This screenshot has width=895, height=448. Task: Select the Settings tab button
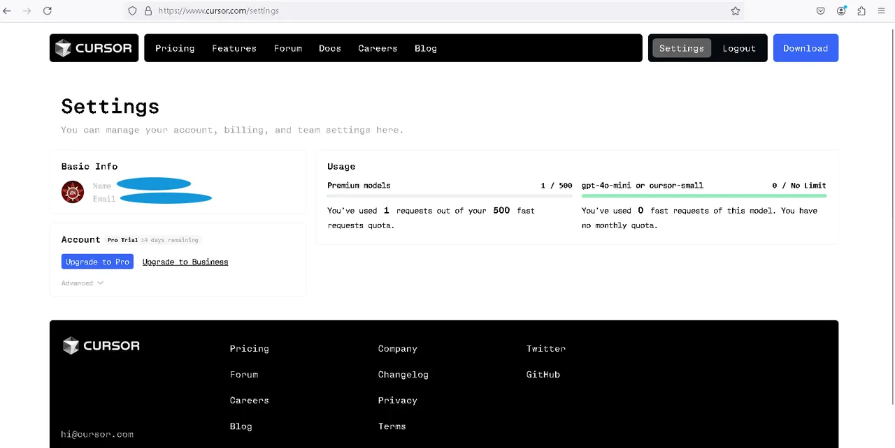pos(682,48)
